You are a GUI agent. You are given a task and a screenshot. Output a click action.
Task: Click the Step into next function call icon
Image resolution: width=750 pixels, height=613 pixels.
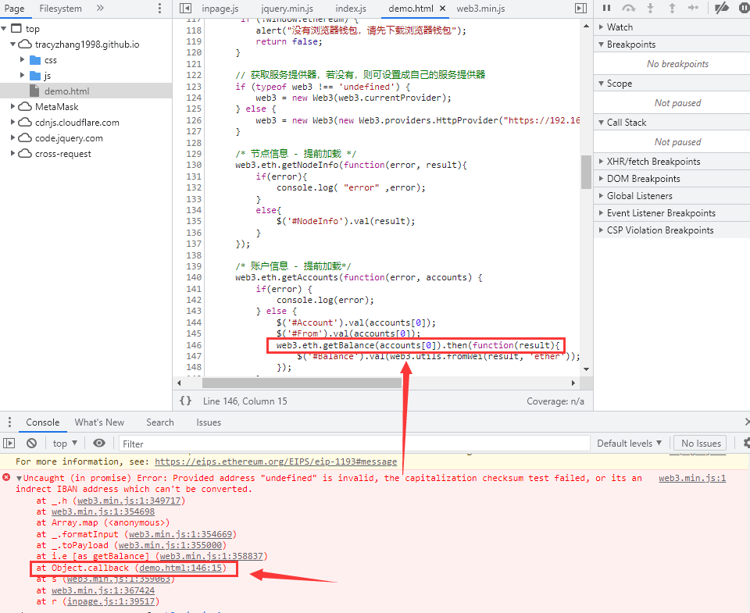(652, 9)
